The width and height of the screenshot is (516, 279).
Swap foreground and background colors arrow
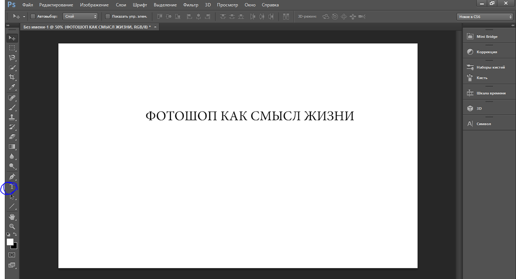(x=15, y=234)
